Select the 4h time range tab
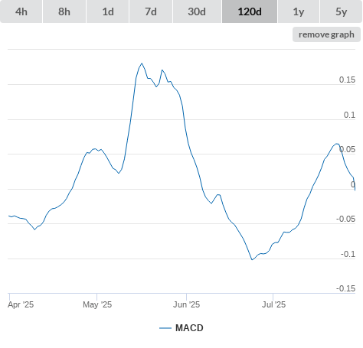Screen dimensions: 363x348 point(21,11)
